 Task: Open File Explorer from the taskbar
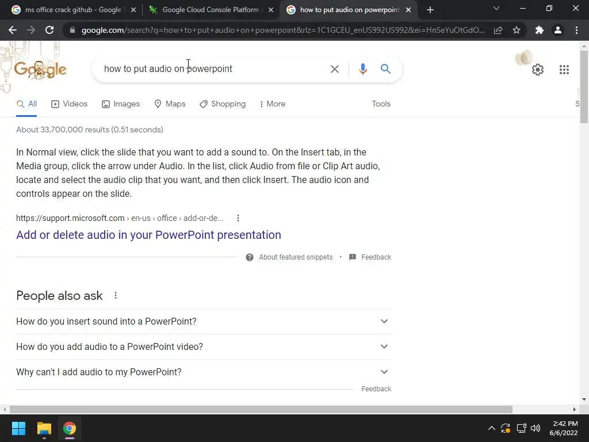pos(44,428)
